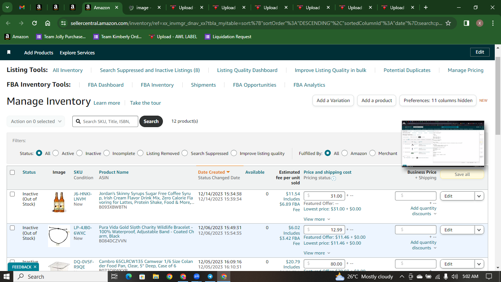Select the Search Suppressed status filter
The width and height of the screenshot is (501, 282).
185,153
